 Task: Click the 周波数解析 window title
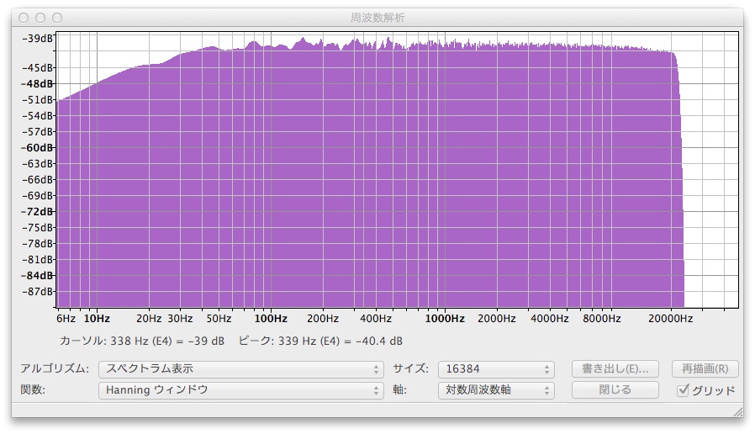point(377,18)
